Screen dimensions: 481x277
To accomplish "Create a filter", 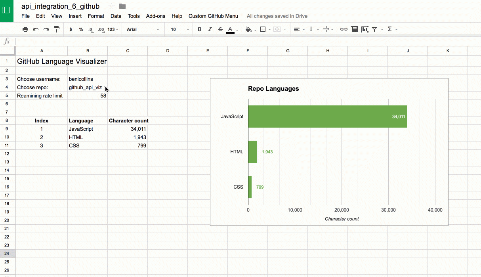I will (x=374, y=29).
